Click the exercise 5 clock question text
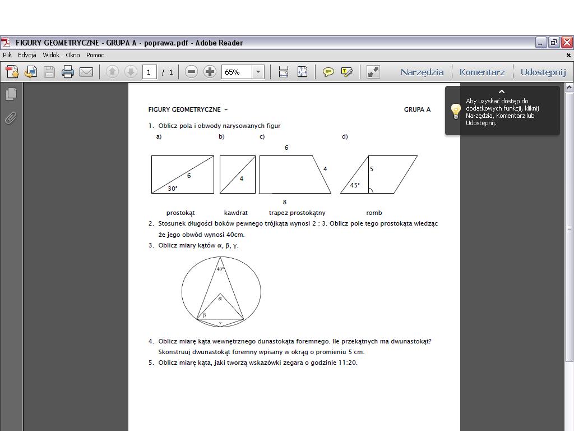The height and width of the screenshot is (431, 574). click(258, 363)
